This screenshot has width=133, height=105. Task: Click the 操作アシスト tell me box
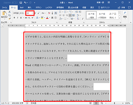tap(104, 8)
